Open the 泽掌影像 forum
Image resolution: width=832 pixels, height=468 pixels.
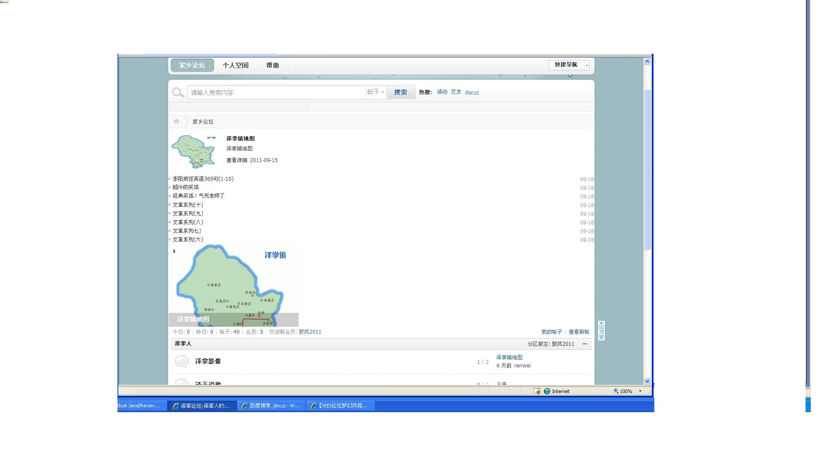(x=208, y=361)
